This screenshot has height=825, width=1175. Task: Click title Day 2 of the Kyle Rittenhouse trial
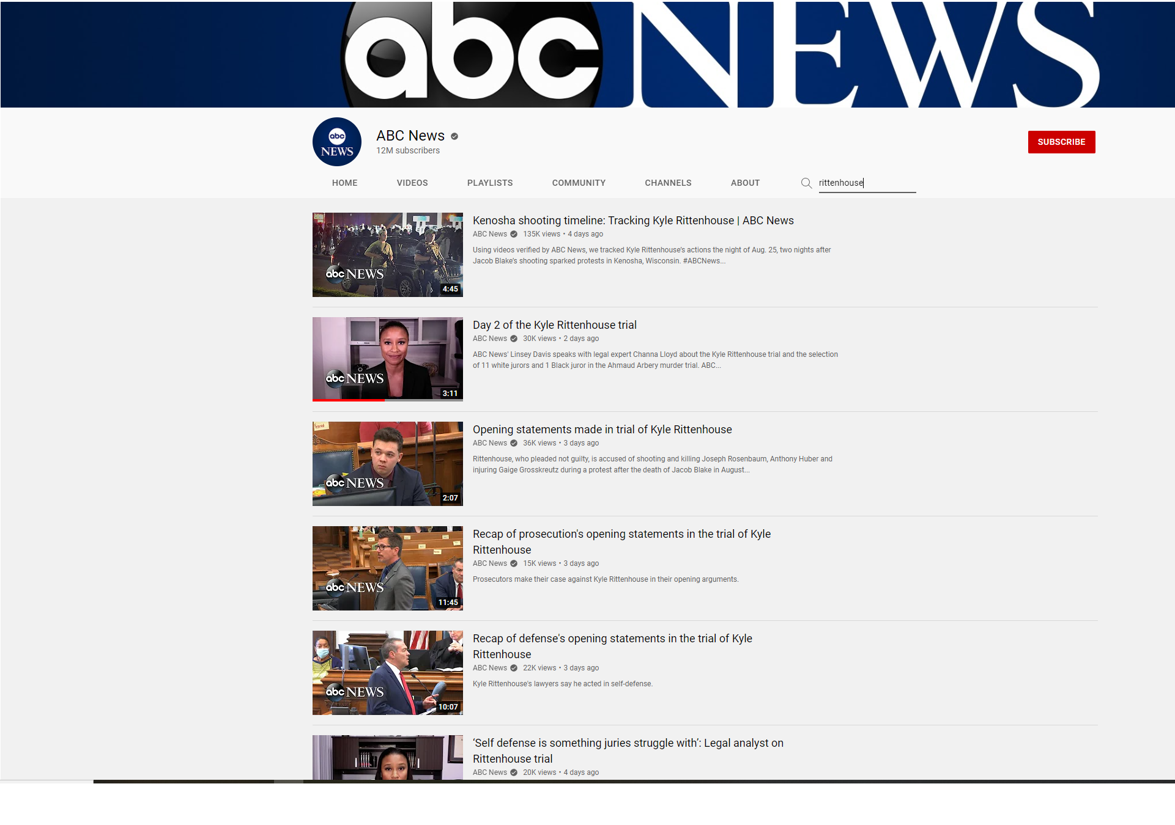point(555,325)
